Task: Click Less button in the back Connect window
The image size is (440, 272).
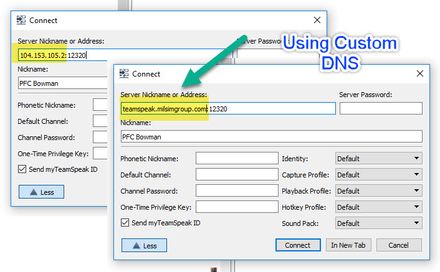Action: [x=41, y=192]
